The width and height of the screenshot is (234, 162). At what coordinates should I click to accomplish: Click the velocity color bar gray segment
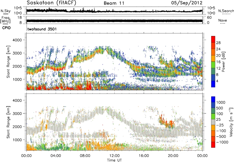213,122
